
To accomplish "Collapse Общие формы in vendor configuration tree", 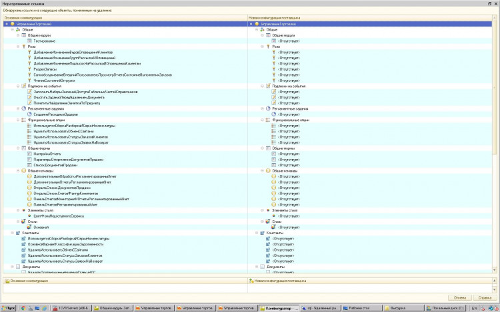I will [263, 148].
